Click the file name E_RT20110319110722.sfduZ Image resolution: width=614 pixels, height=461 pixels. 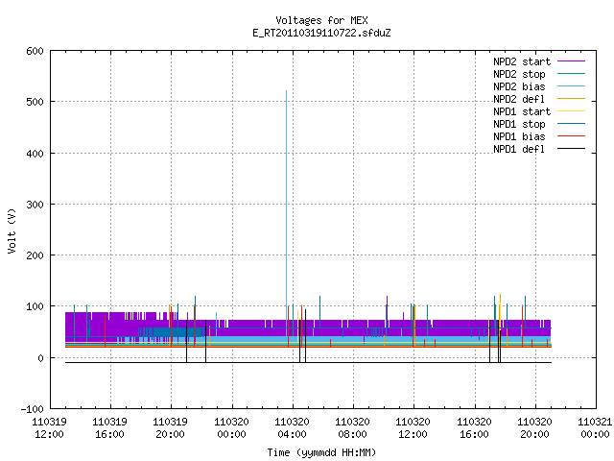point(321,33)
